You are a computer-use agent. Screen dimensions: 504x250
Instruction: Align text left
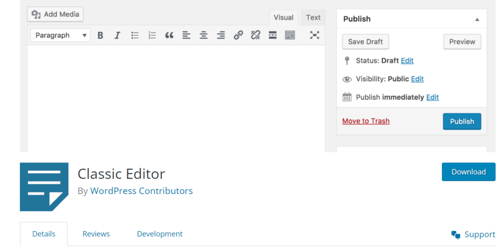[x=187, y=35]
